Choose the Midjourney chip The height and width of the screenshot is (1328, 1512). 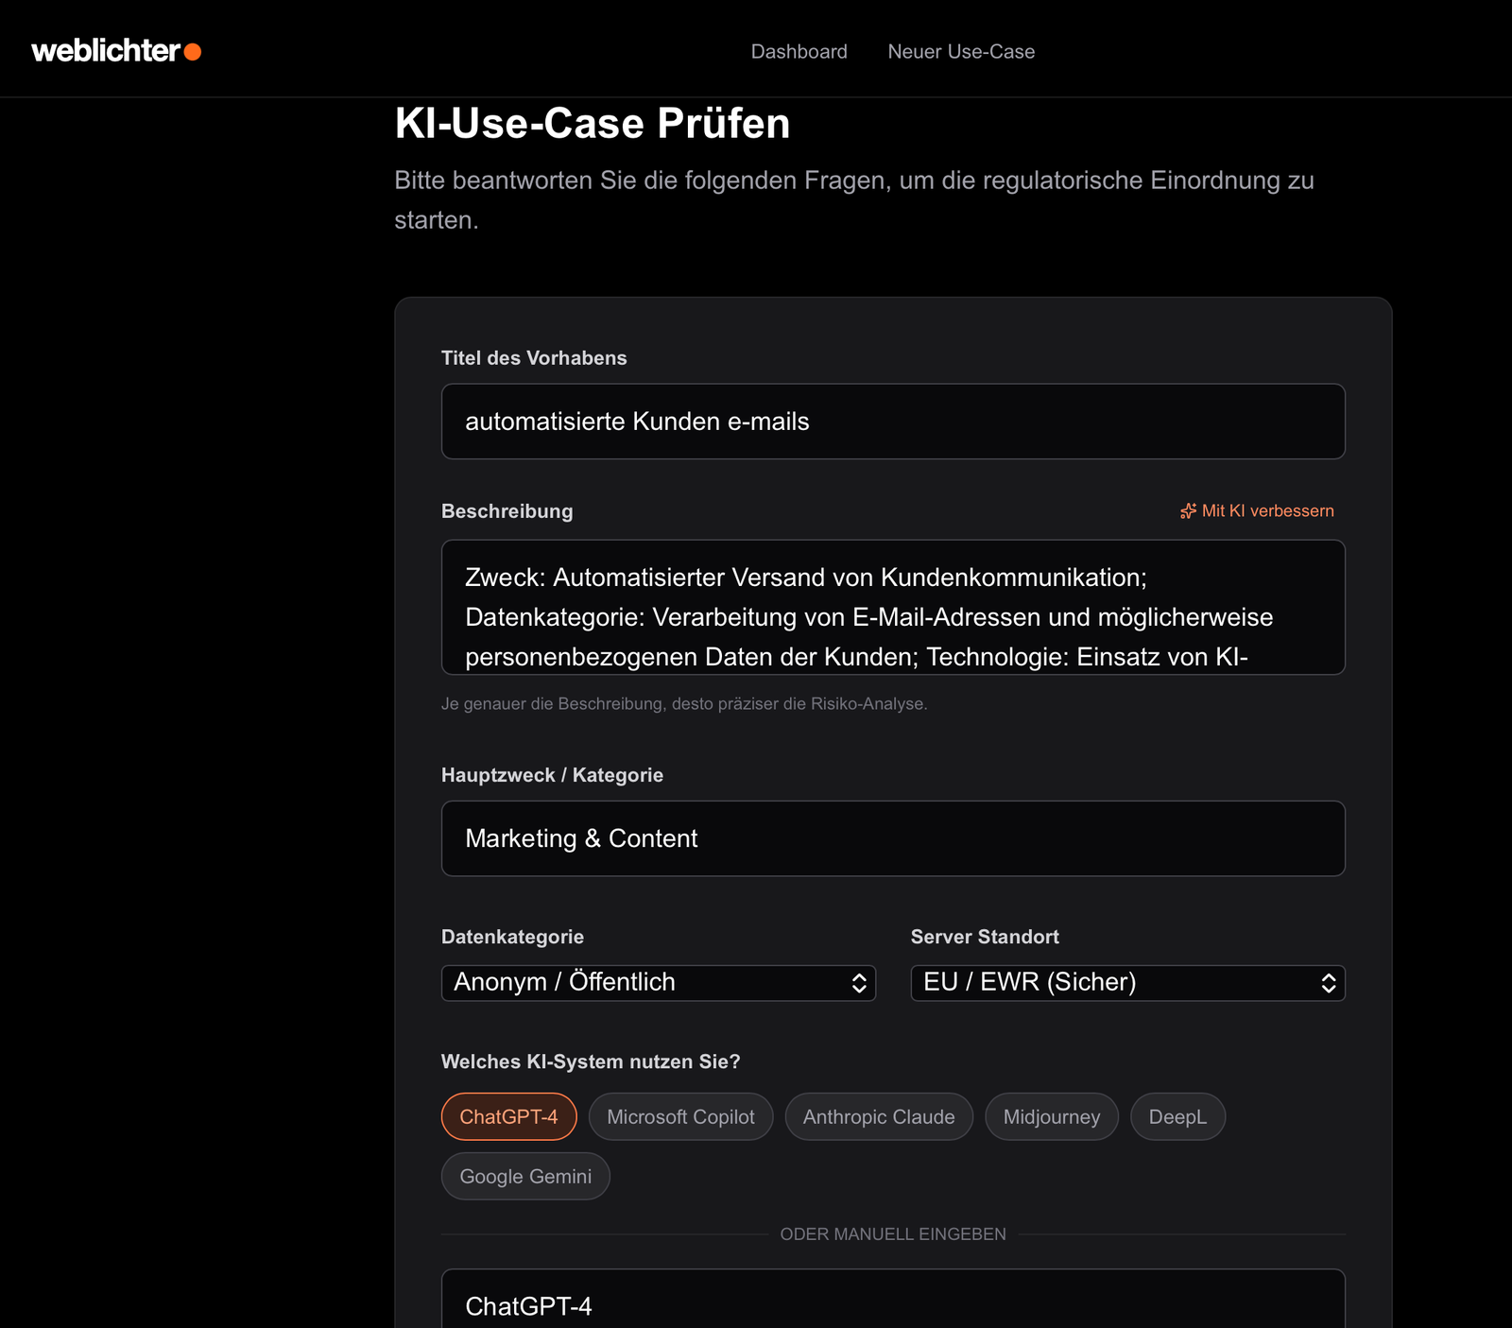coord(1052,1117)
